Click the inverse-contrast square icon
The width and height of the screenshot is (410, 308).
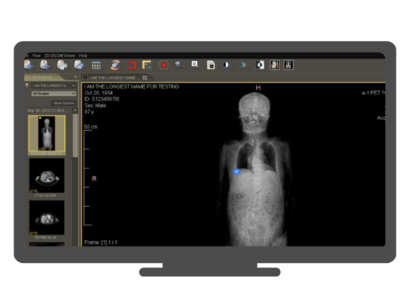pyautogui.click(x=260, y=65)
